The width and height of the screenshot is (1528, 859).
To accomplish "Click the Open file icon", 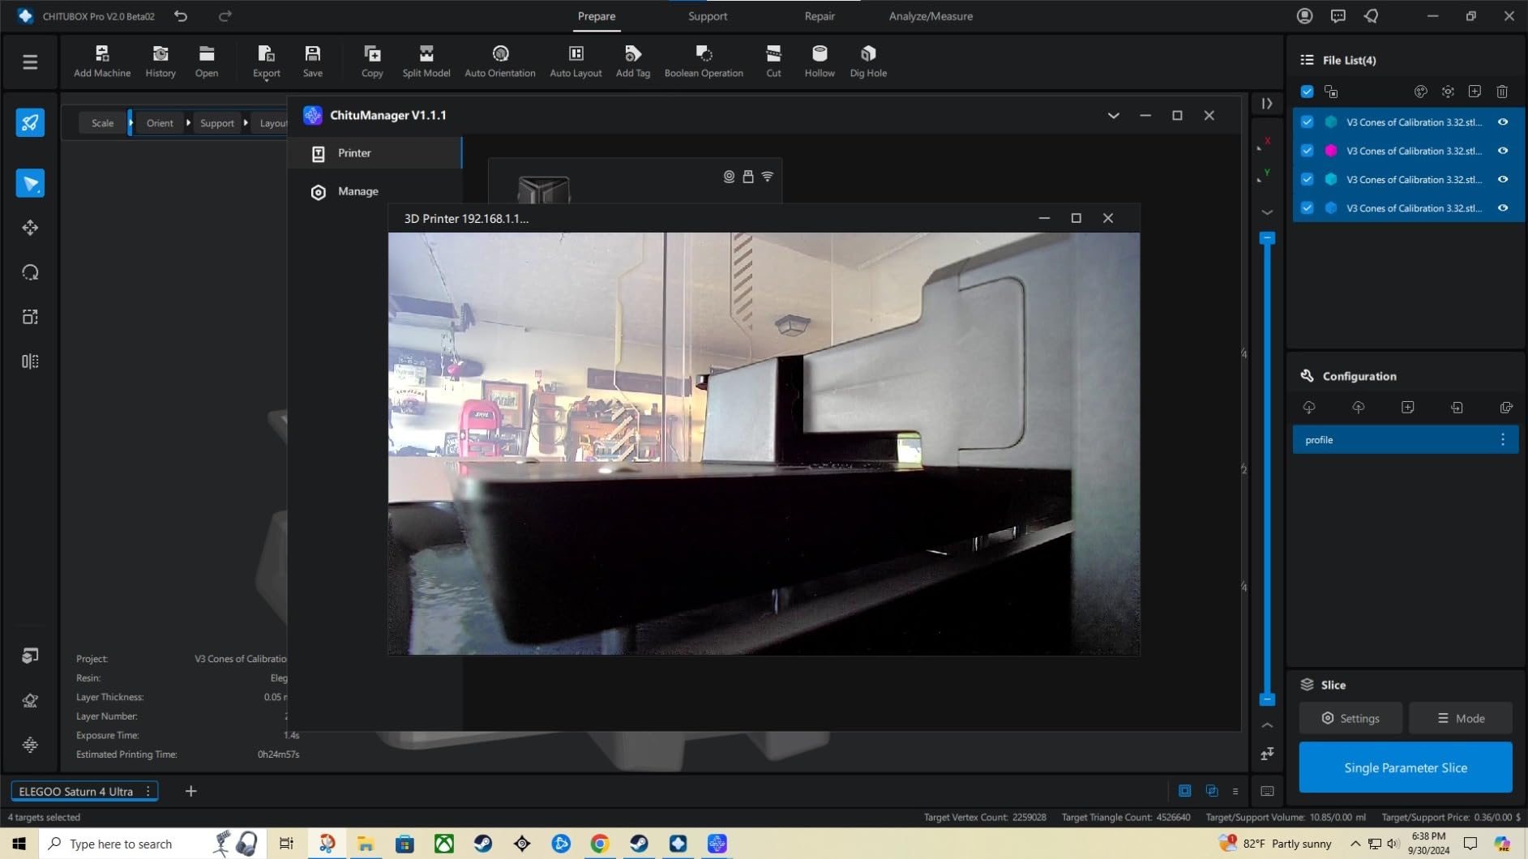I will point(207,62).
